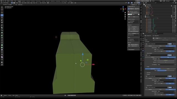
Task: Toggle perspective/orthographic grid icon
Action: click(x=125, y=19)
